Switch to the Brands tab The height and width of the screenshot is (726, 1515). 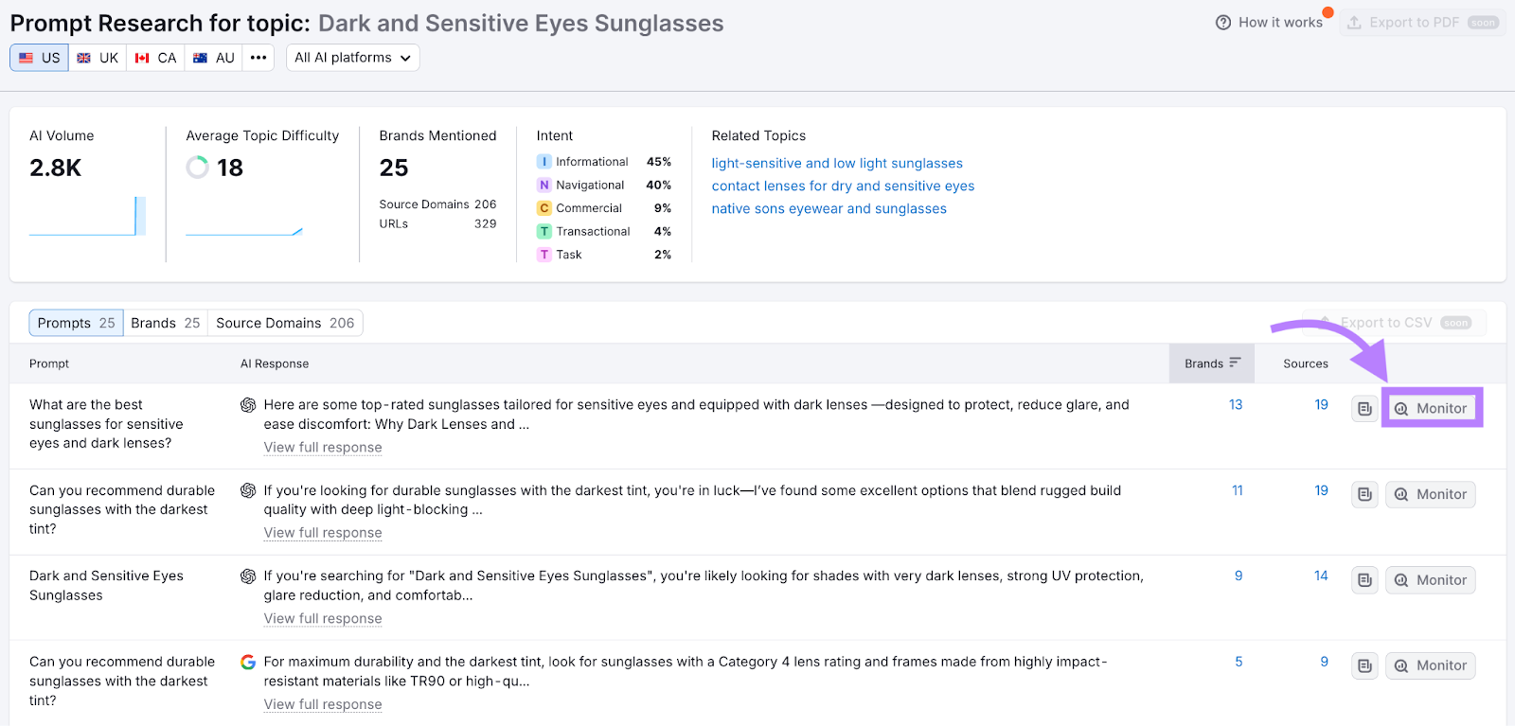pyautogui.click(x=165, y=323)
